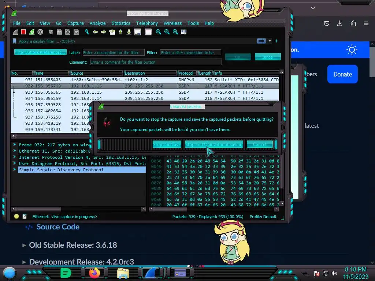This screenshot has height=281, width=375.
Task: Click the go to specified packet icon
Action: pyautogui.click(x=112, y=32)
